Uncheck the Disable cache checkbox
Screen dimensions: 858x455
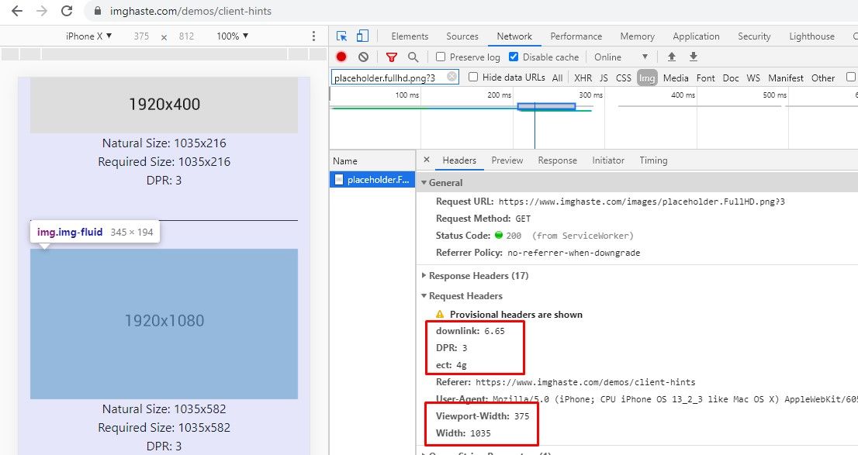(x=514, y=57)
